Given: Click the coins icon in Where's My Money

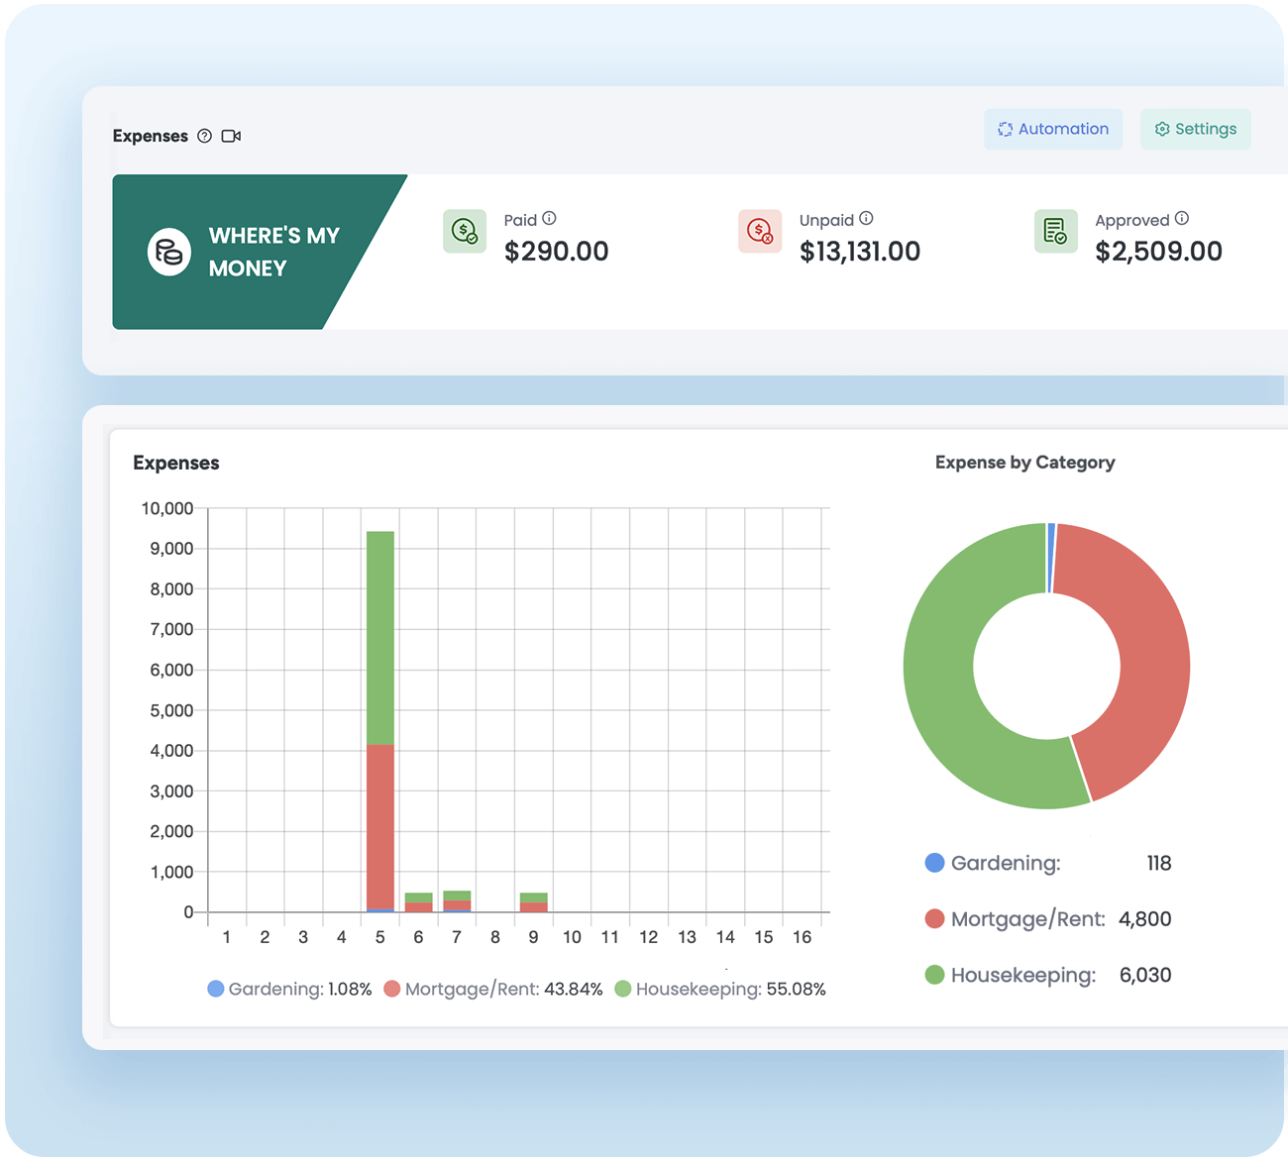Looking at the screenshot, I should 169,253.
